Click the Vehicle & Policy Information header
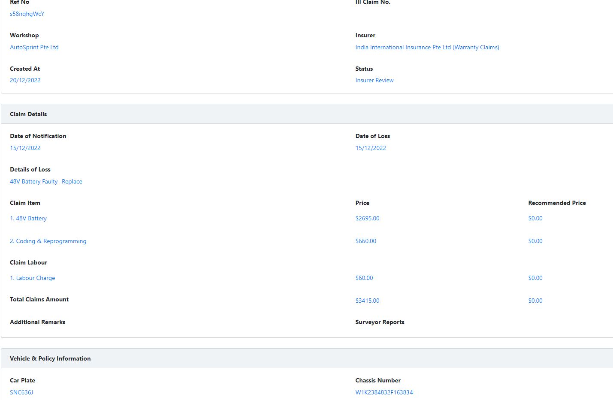Screen dimensions: 613x400 (50, 358)
